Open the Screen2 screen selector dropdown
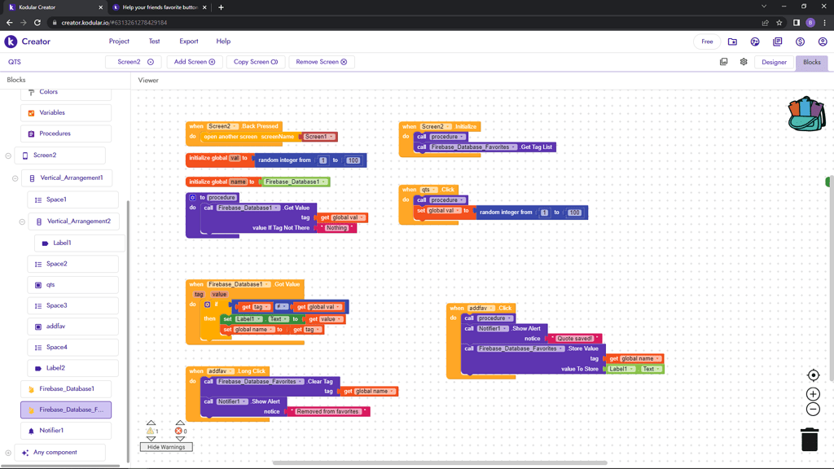This screenshot has height=469, width=834. [135, 62]
